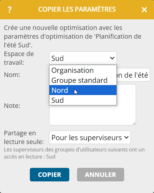154x193 pixels.
Task: Click inside the Note text area
Action: tap(126, 115)
